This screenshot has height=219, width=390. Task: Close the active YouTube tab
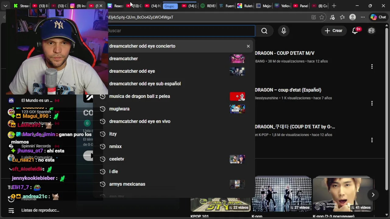101,6
